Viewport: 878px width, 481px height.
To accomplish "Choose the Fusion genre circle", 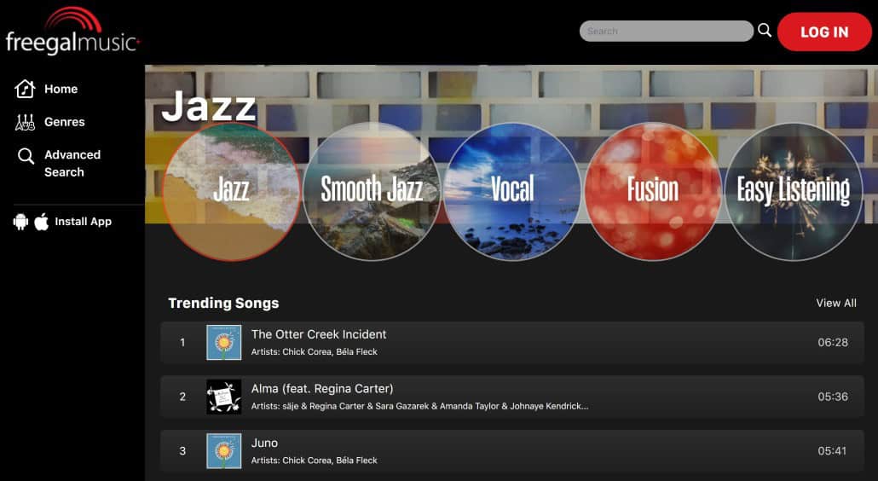I will (x=653, y=191).
